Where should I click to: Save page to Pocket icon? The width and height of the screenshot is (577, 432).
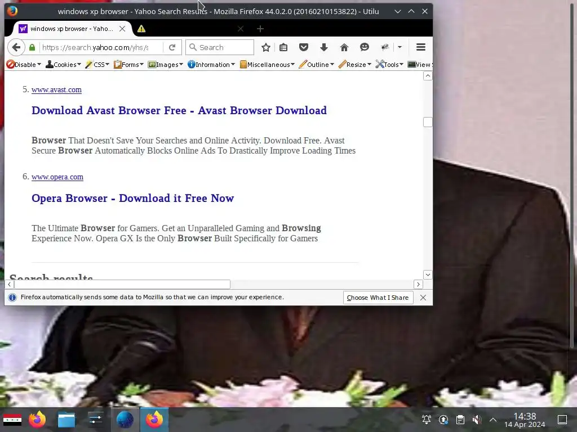tap(304, 47)
